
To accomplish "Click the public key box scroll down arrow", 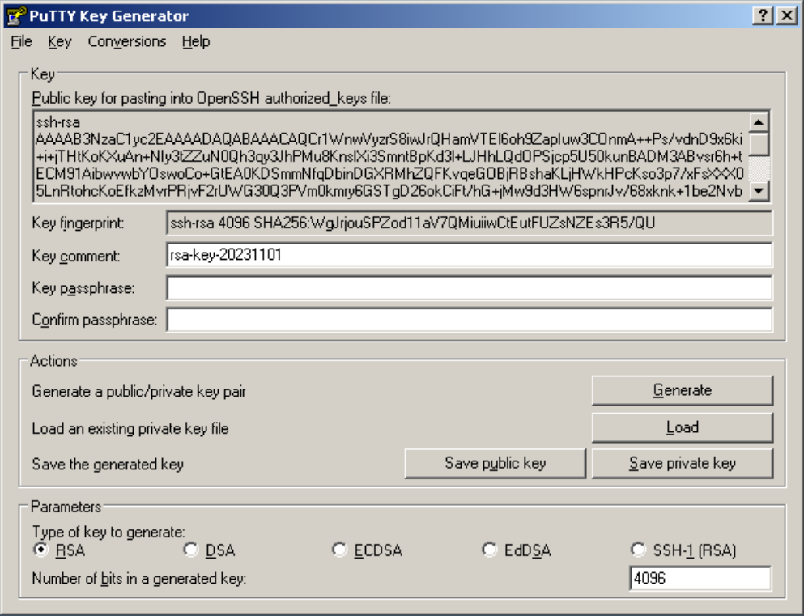I will pos(759,191).
